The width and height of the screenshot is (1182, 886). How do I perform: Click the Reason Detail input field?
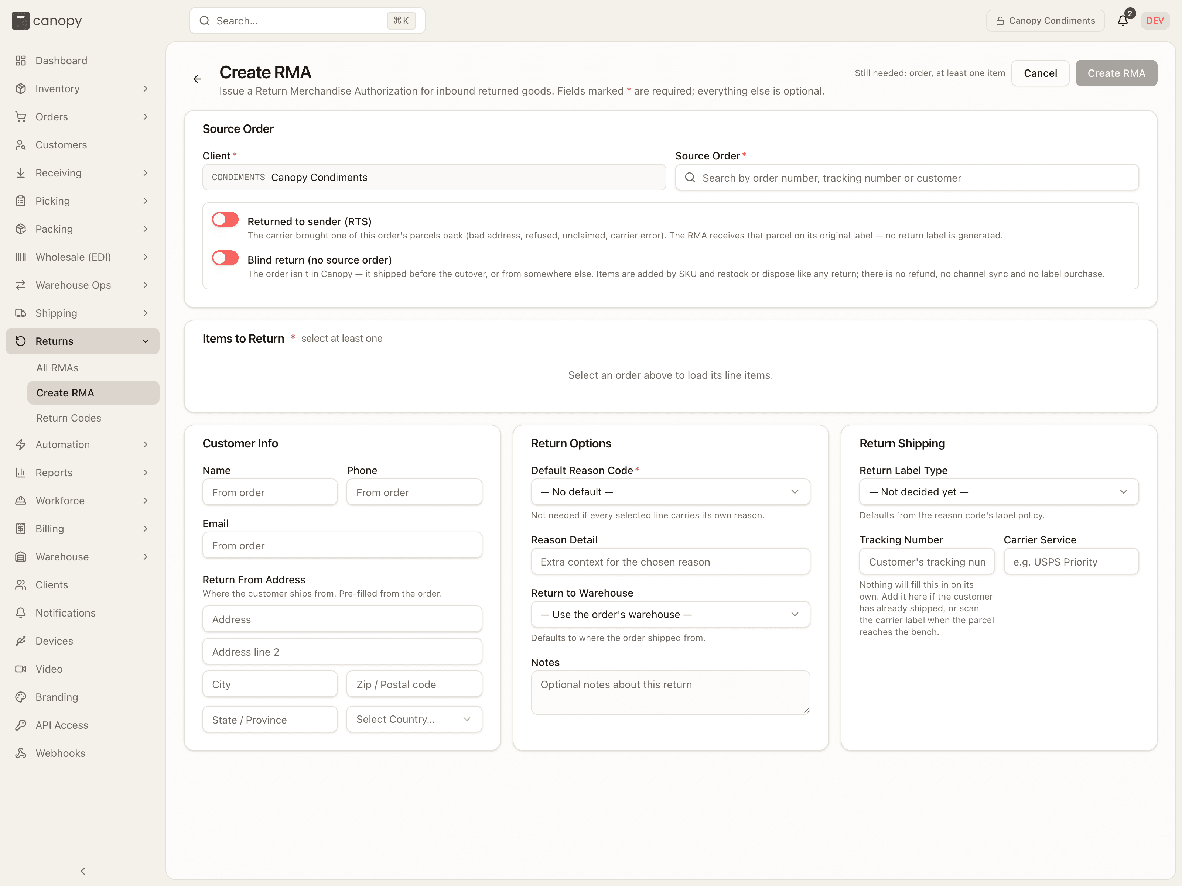tap(670, 561)
